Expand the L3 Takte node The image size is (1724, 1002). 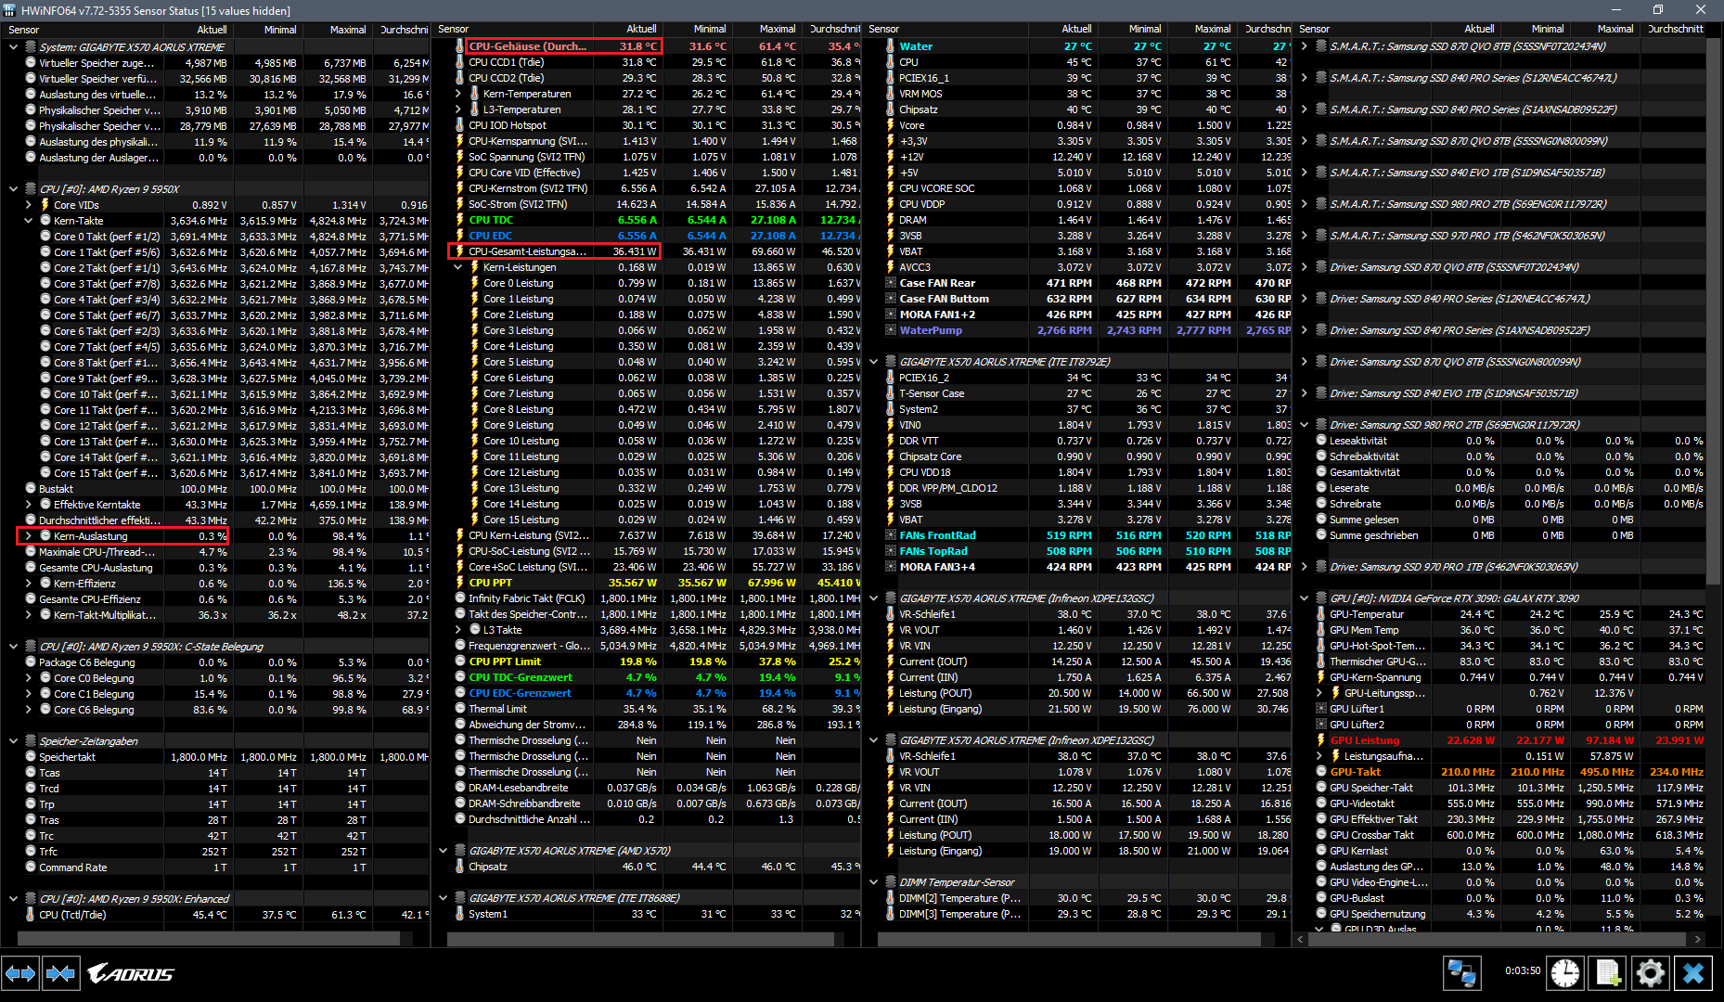point(457,630)
